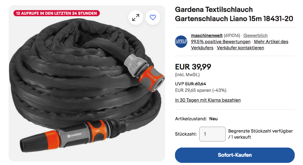Enlarge the product image with expand icon

(136, 17)
